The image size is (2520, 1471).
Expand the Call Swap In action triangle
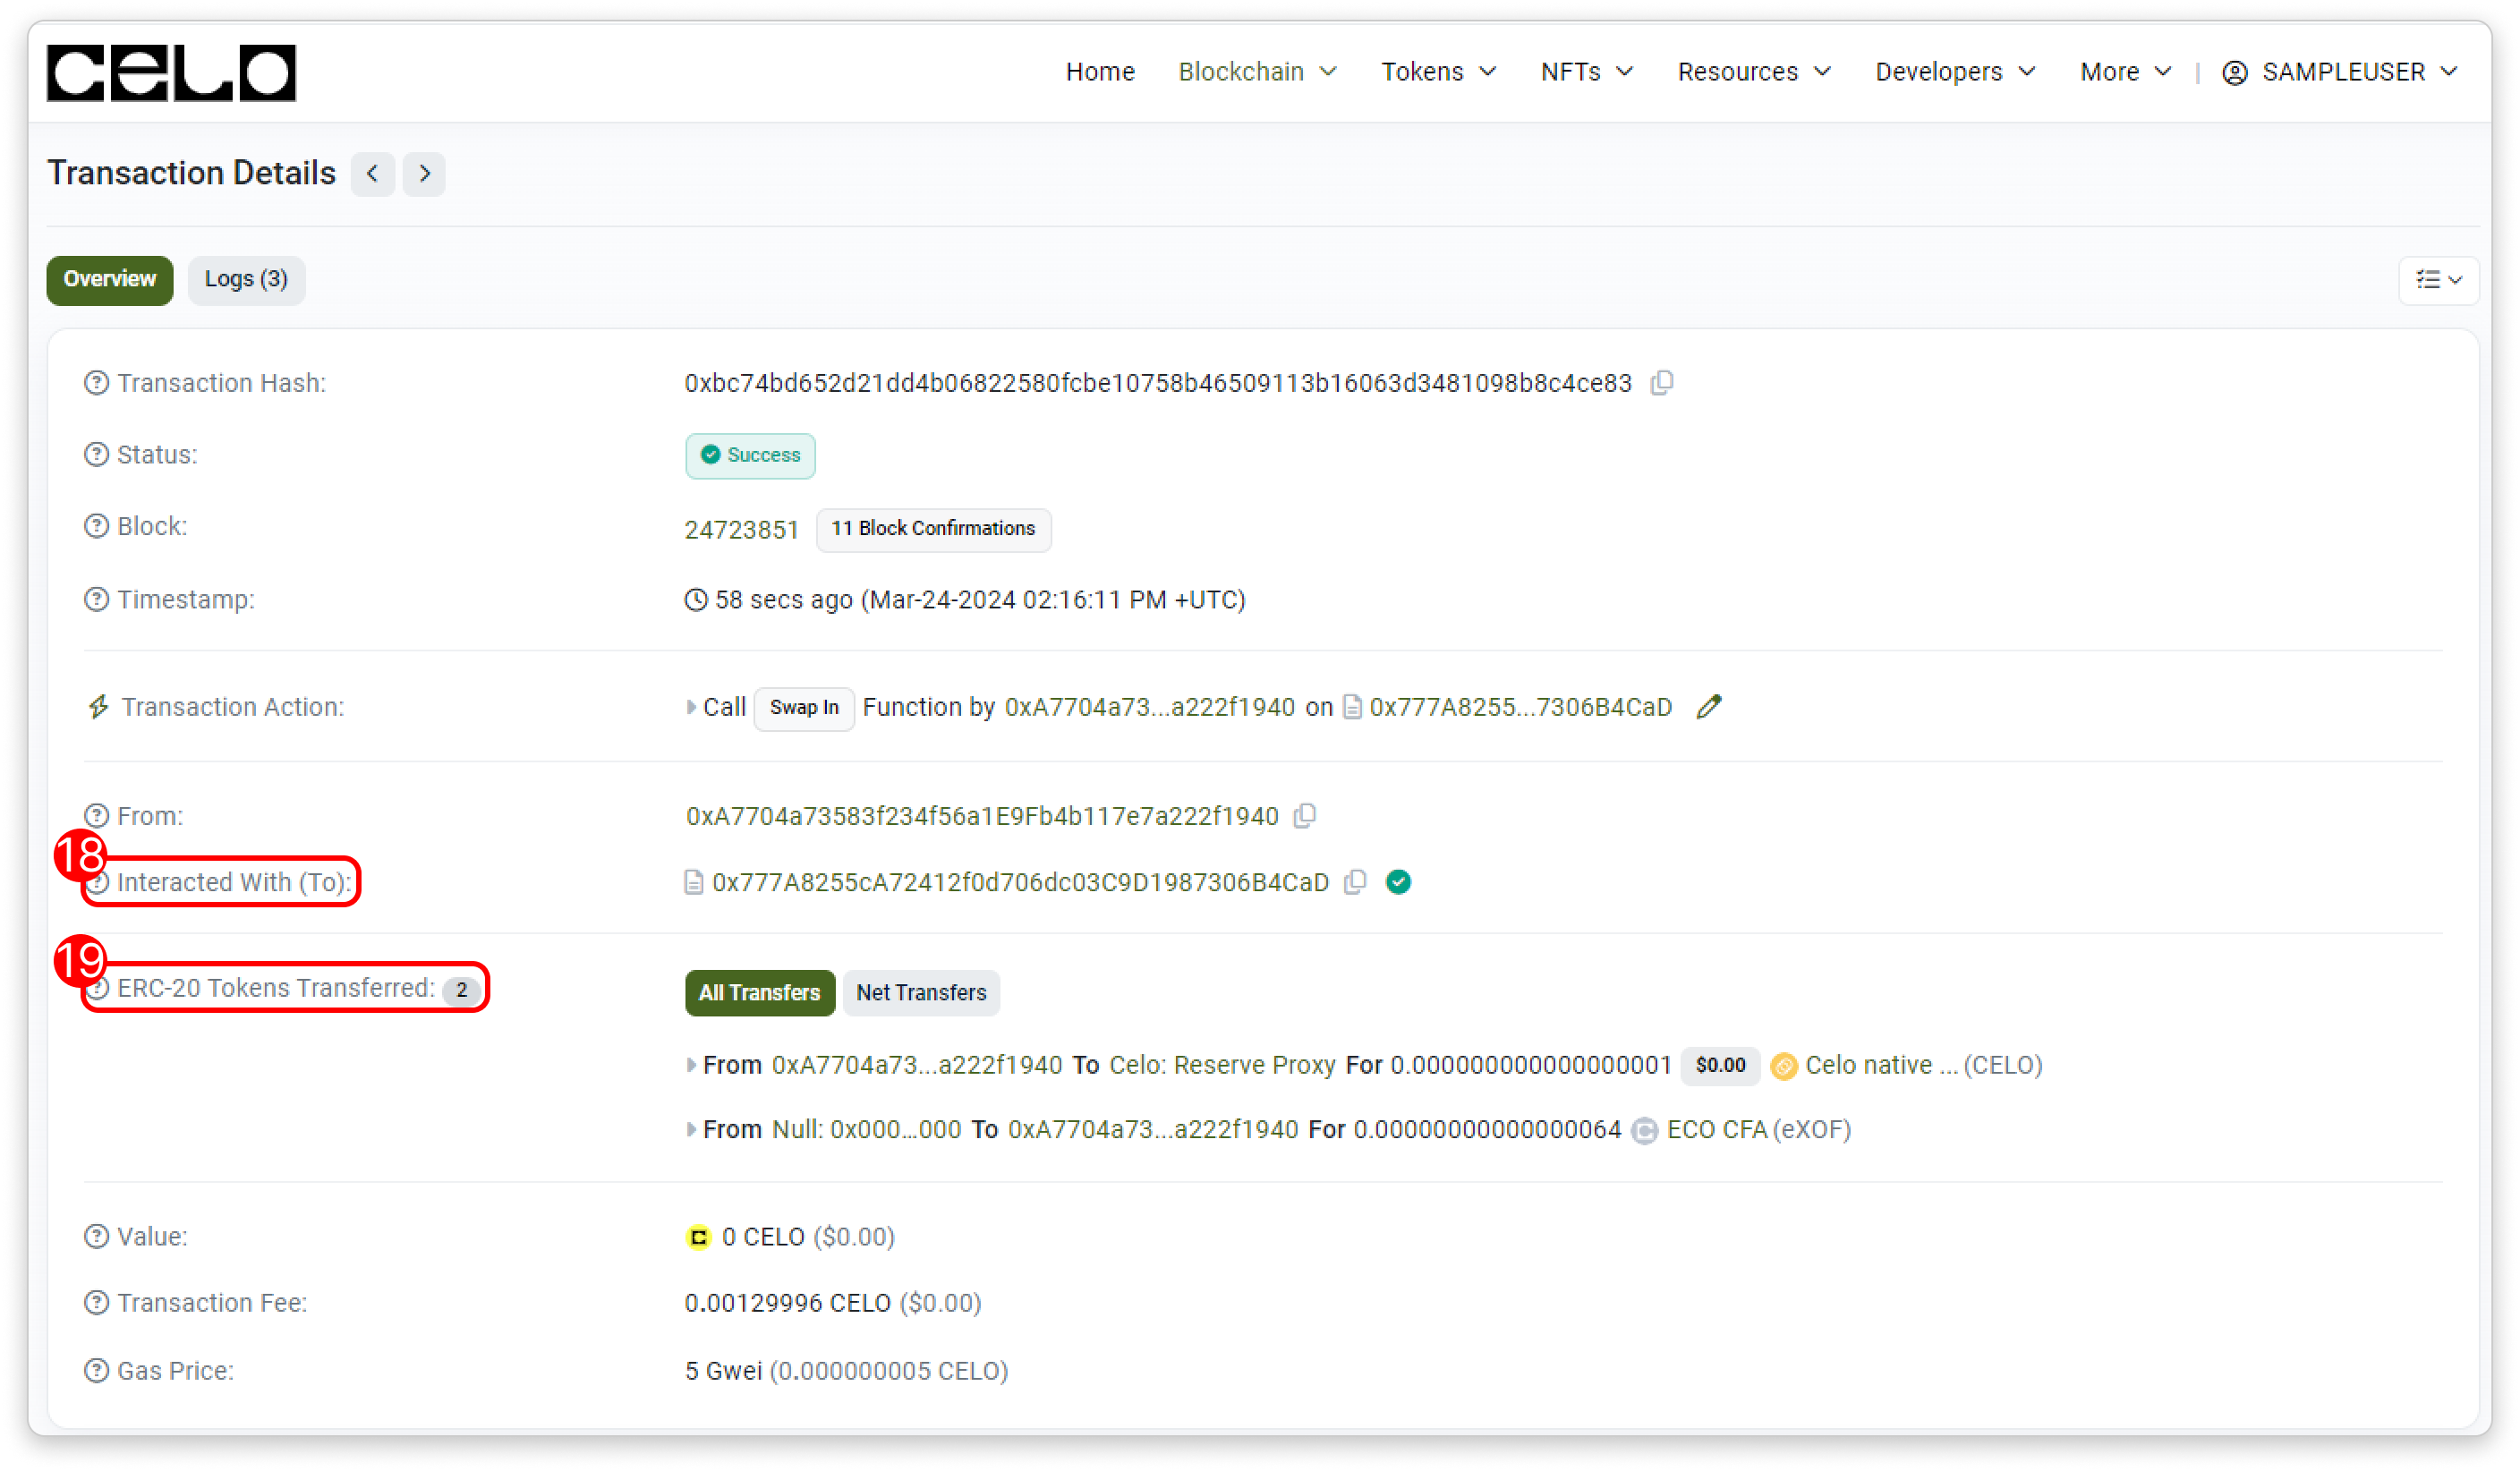[x=691, y=708]
